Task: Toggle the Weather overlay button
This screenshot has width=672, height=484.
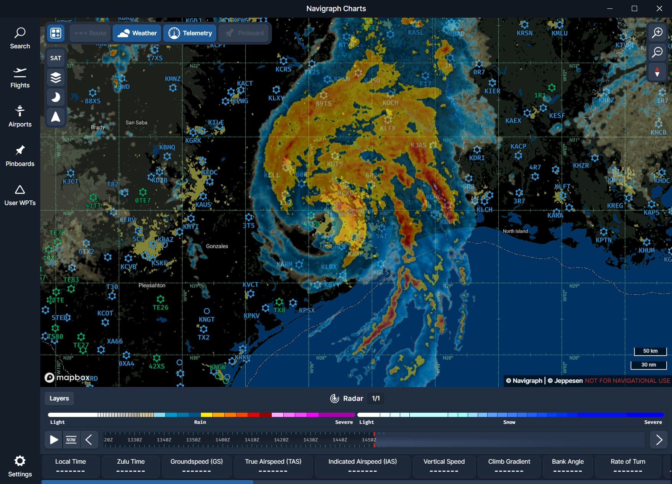Action: click(137, 33)
